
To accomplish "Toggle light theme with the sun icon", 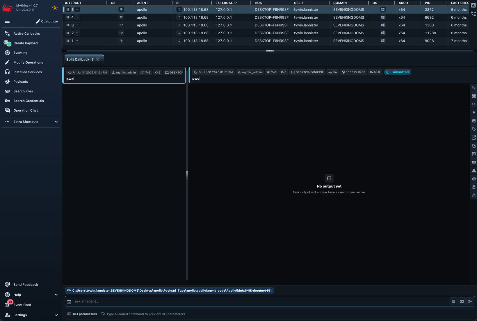I will click(x=55, y=8).
